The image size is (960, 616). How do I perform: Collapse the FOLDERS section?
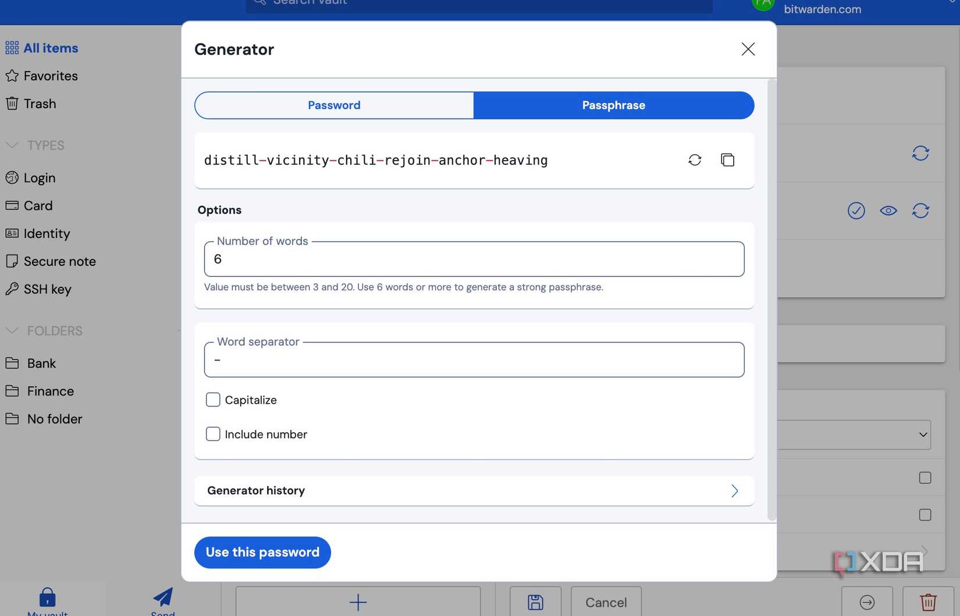coord(12,330)
